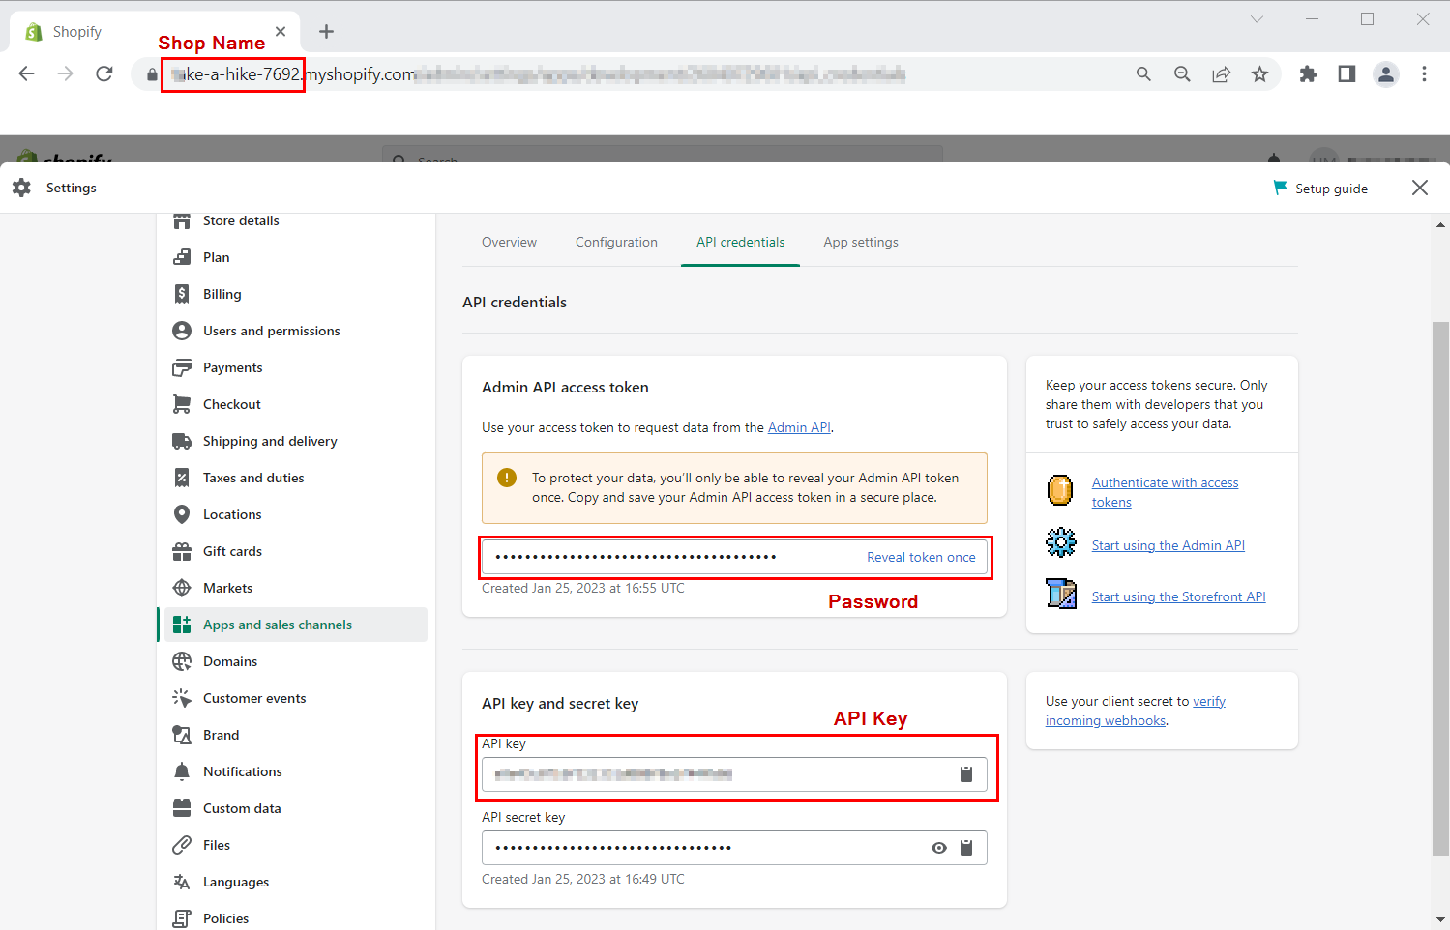Click Reveal token once

click(921, 557)
